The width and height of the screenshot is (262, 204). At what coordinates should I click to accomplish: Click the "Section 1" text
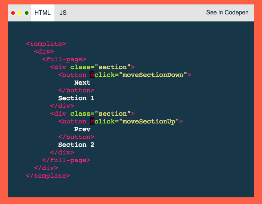tap(76, 98)
